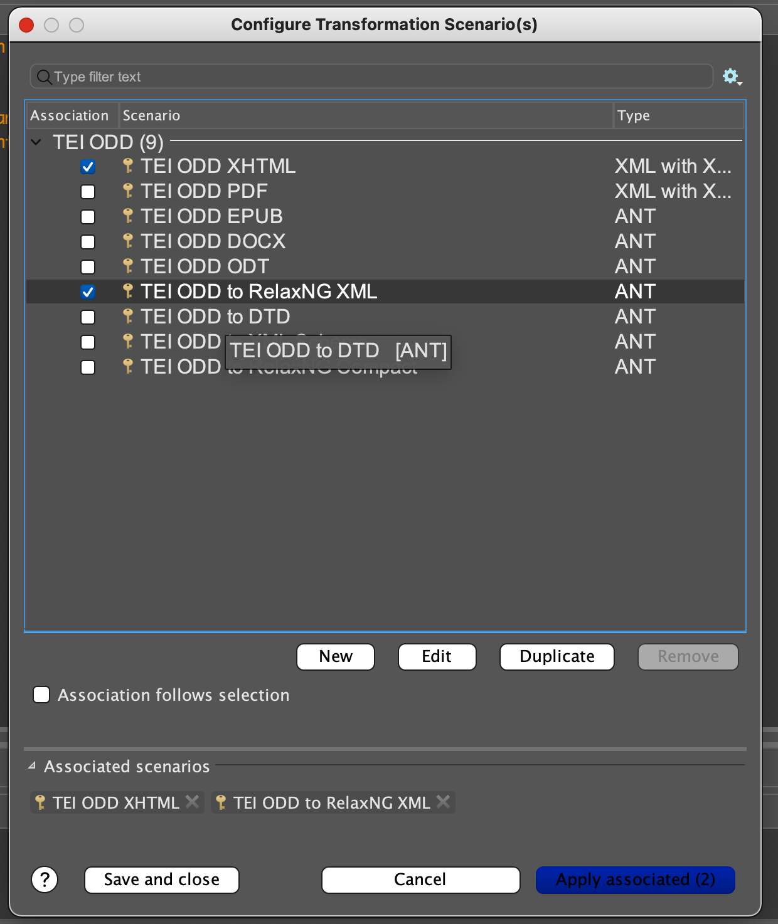
Task: Remove TEI ODD to RelaxNG XML association chip
Action: (x=443, y=802)
